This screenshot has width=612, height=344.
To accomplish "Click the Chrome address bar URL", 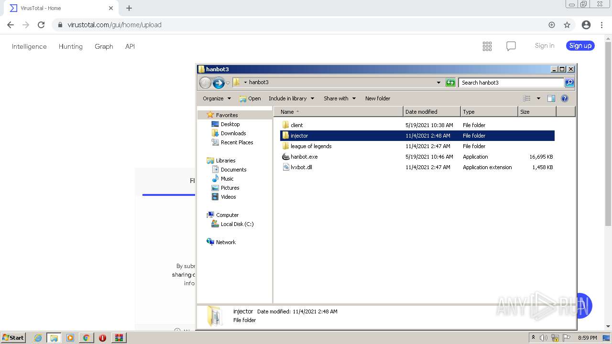I will click(114, 25).
